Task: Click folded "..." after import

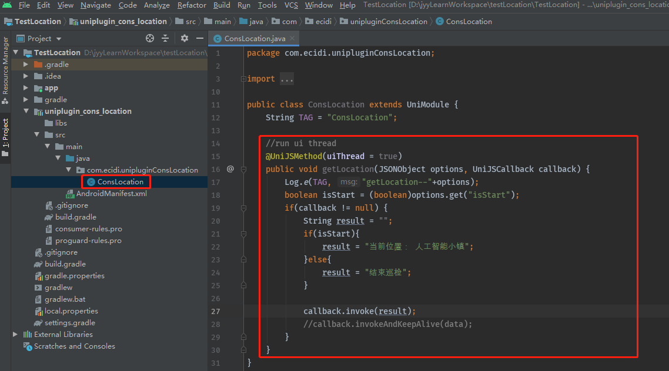Action: [287, 79]
